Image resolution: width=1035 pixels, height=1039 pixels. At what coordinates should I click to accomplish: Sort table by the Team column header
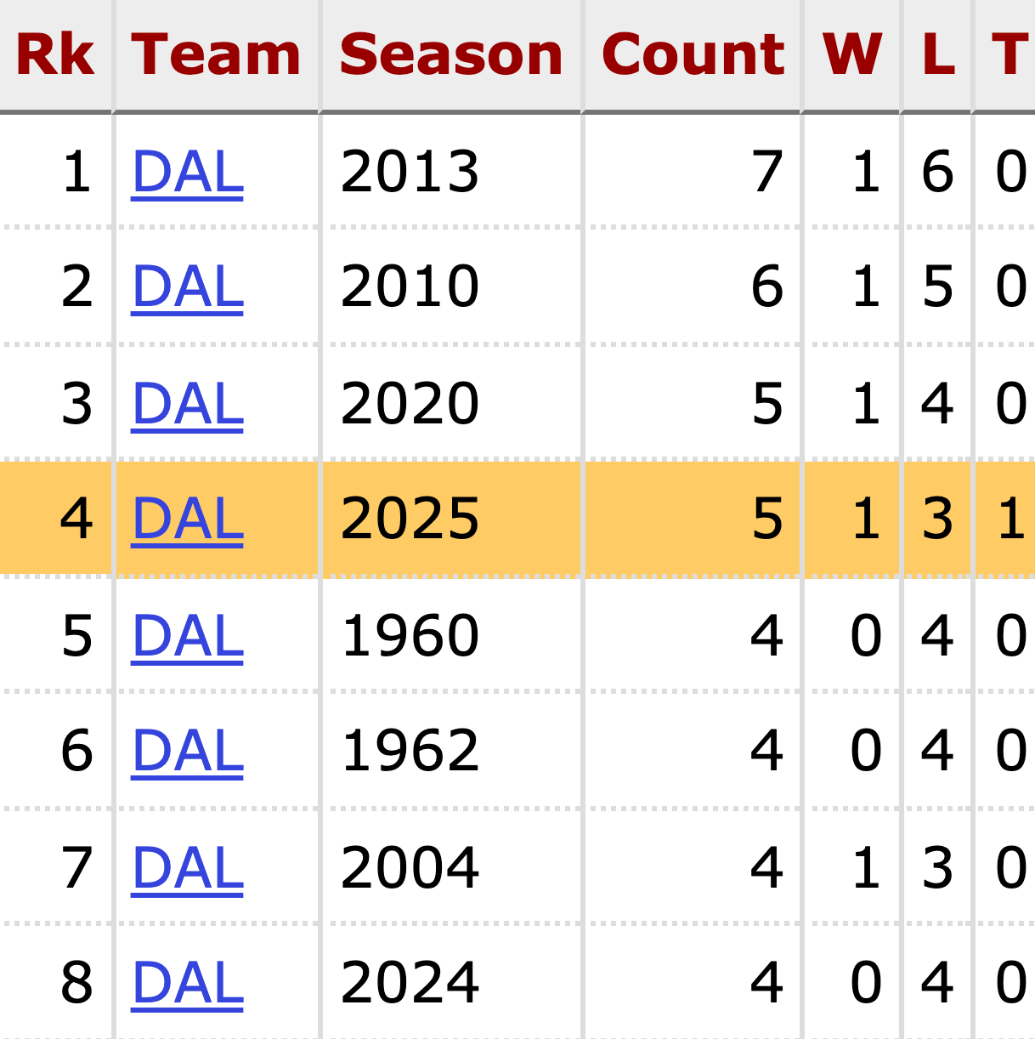coord(216,55)
